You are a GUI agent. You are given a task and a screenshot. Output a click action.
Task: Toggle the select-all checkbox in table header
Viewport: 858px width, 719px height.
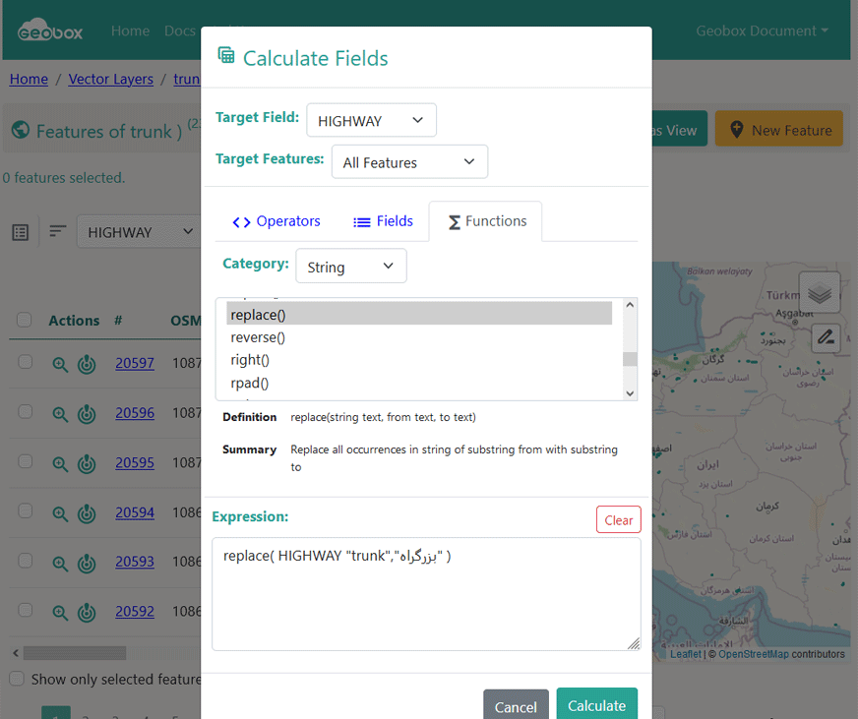tap(25, 320)
